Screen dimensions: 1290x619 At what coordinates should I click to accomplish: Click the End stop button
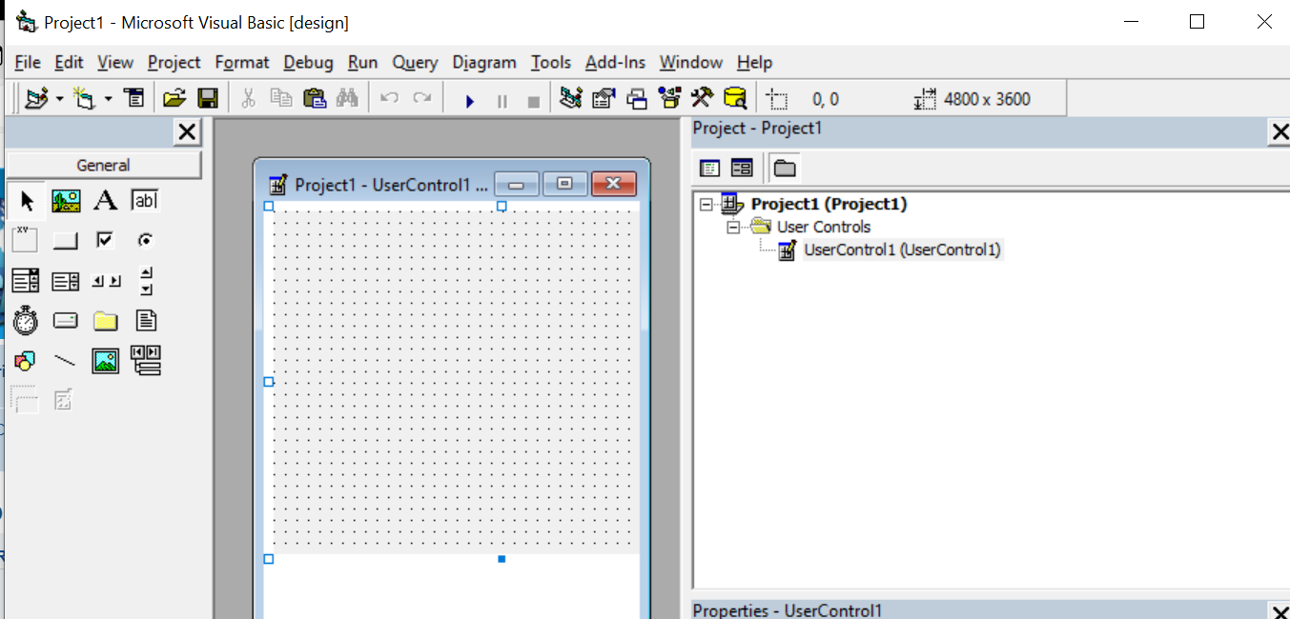(x=534, y=100)
